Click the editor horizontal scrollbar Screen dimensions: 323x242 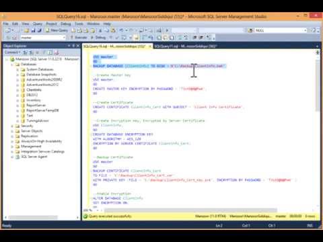[191, 210]
